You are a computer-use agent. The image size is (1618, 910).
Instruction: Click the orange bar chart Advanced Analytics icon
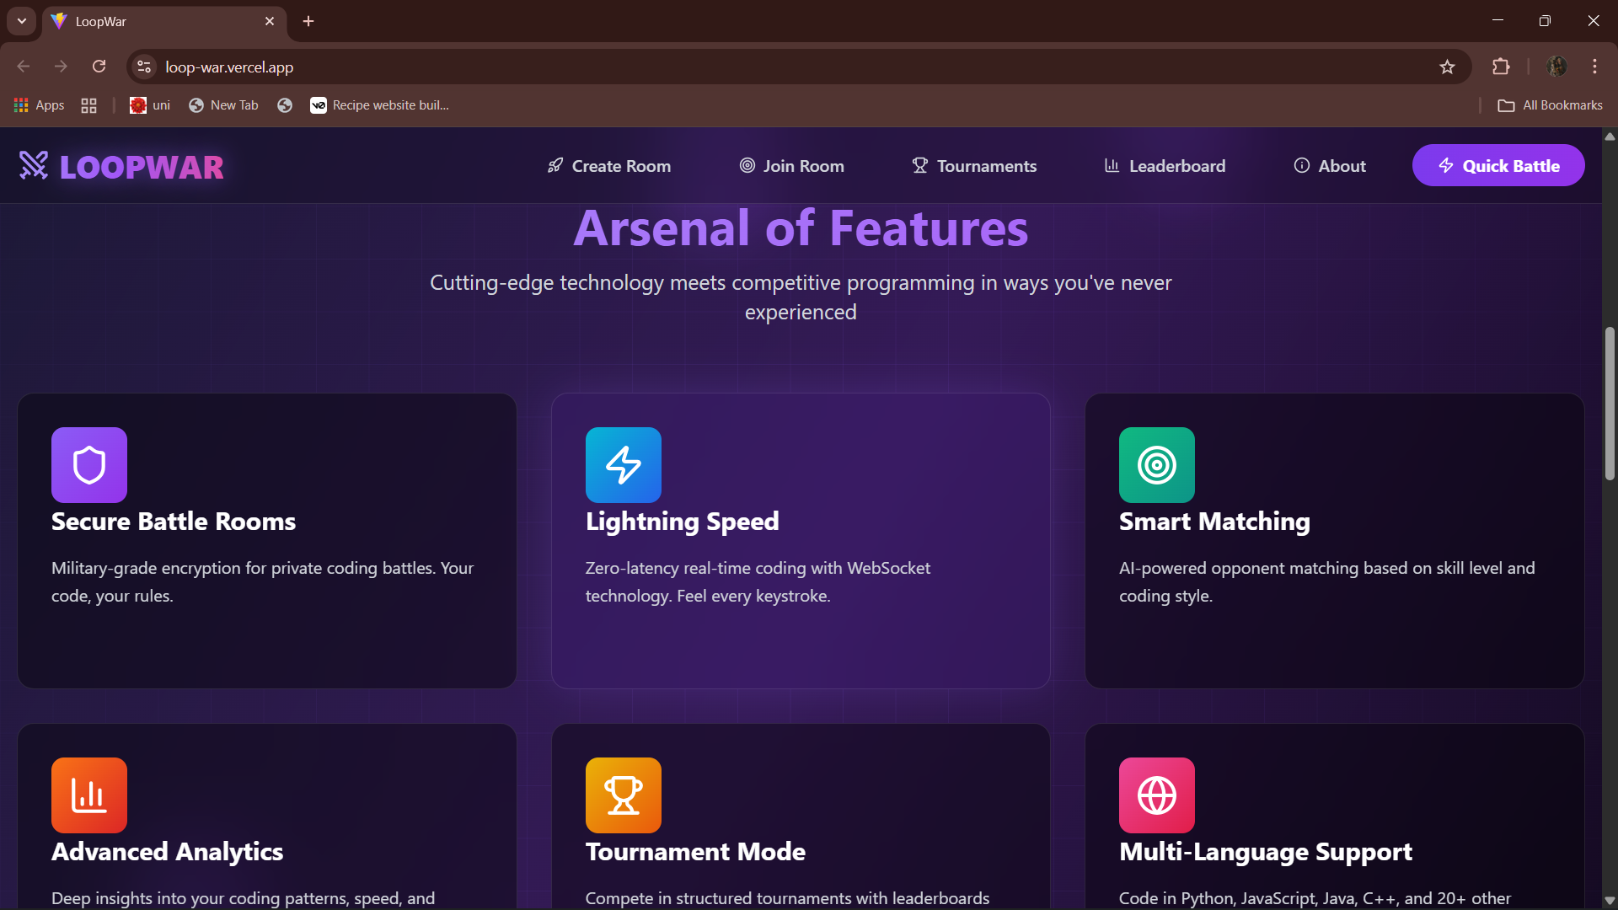[89, 795]
